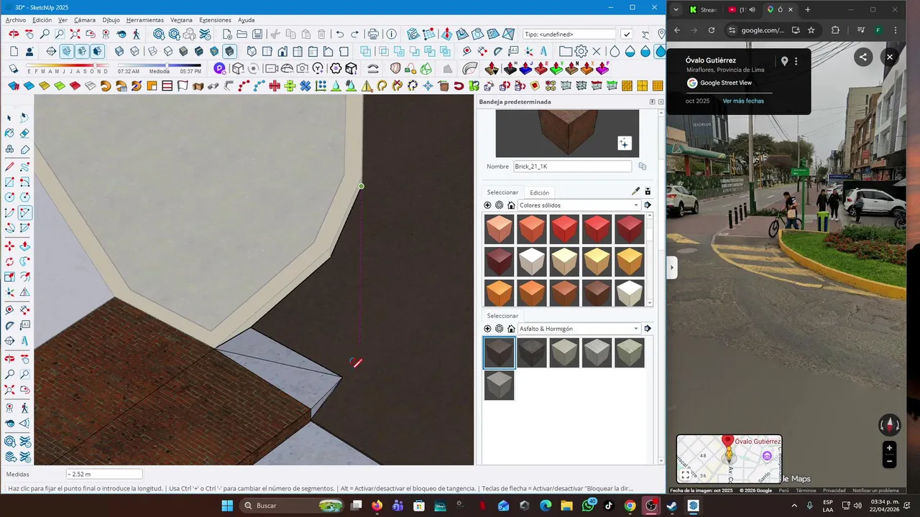Pick the Paint Bucket tool in left toolbar
This screenshot has width=920, height=517.
[x=9, y=134]
